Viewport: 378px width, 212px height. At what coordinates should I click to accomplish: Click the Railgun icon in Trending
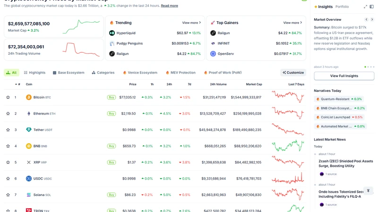point(112,54)
